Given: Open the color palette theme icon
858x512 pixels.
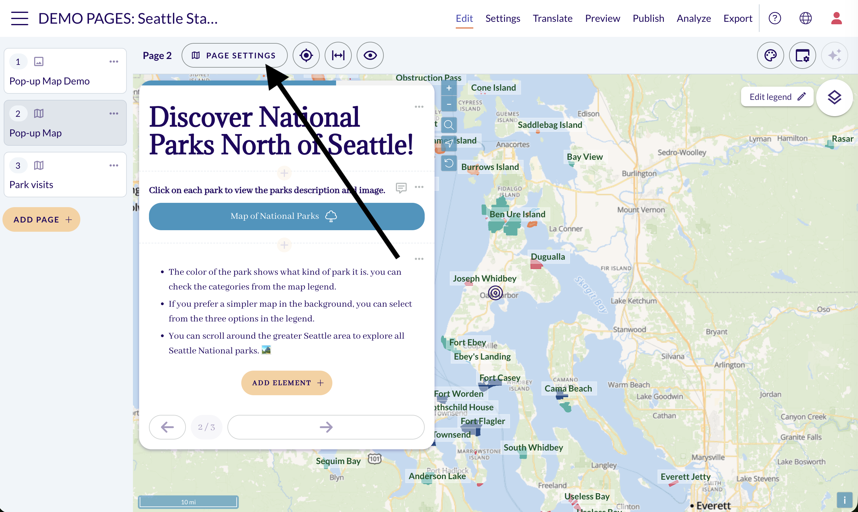Looking at the screenshot, I should pos(770,56).
